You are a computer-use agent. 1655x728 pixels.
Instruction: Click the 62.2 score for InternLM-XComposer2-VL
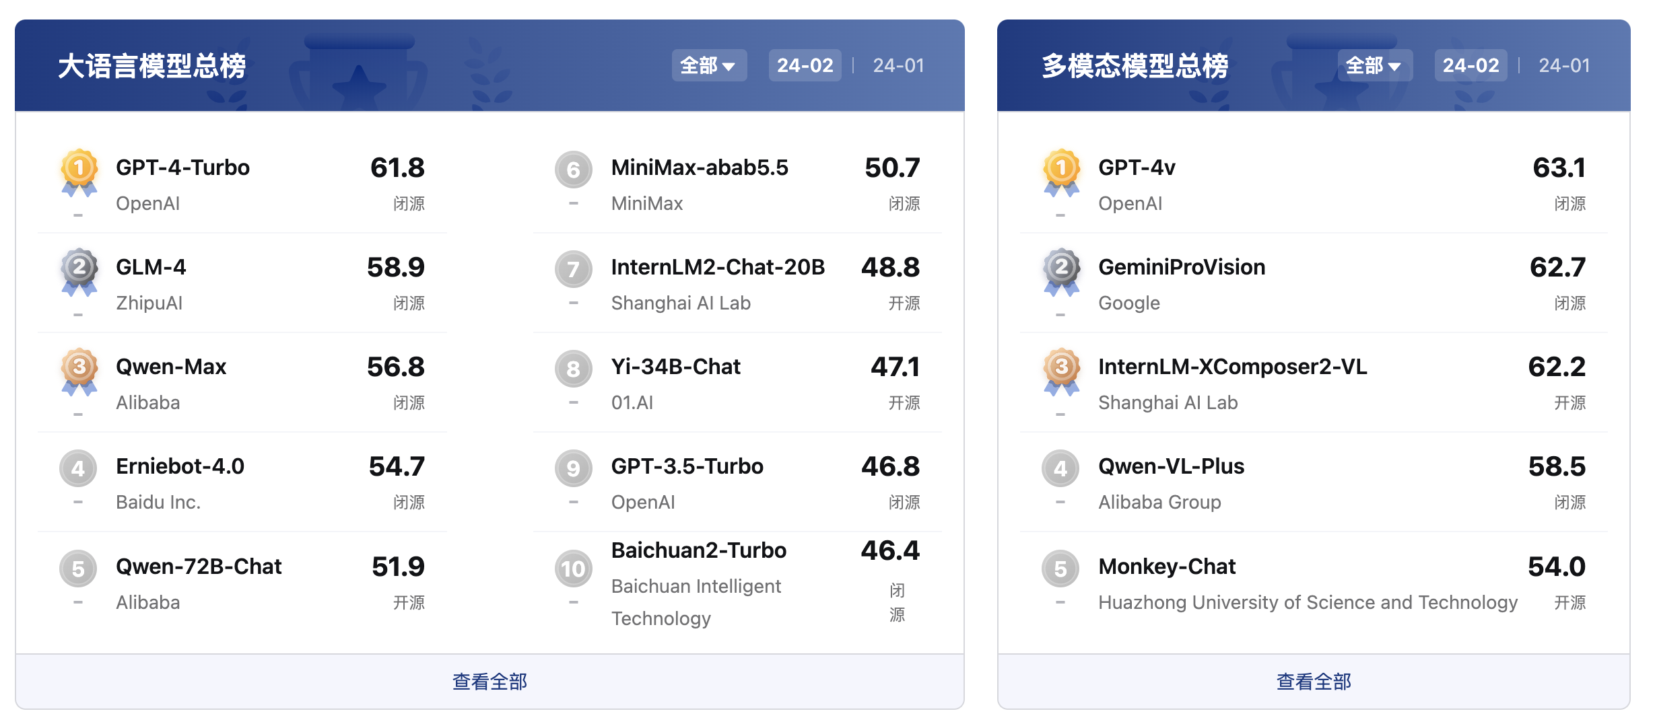[x=1557, y=367]
